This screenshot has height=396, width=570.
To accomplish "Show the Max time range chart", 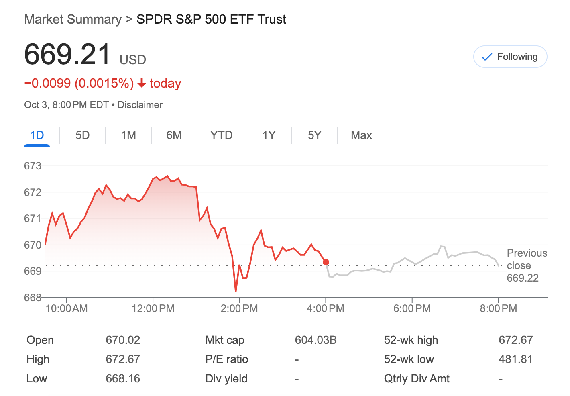I will 361,135.
